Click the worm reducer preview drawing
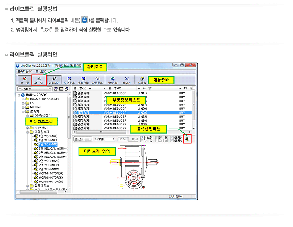This screenshot has width=293, height=227. pyautogui.click(x=134, y=167)
